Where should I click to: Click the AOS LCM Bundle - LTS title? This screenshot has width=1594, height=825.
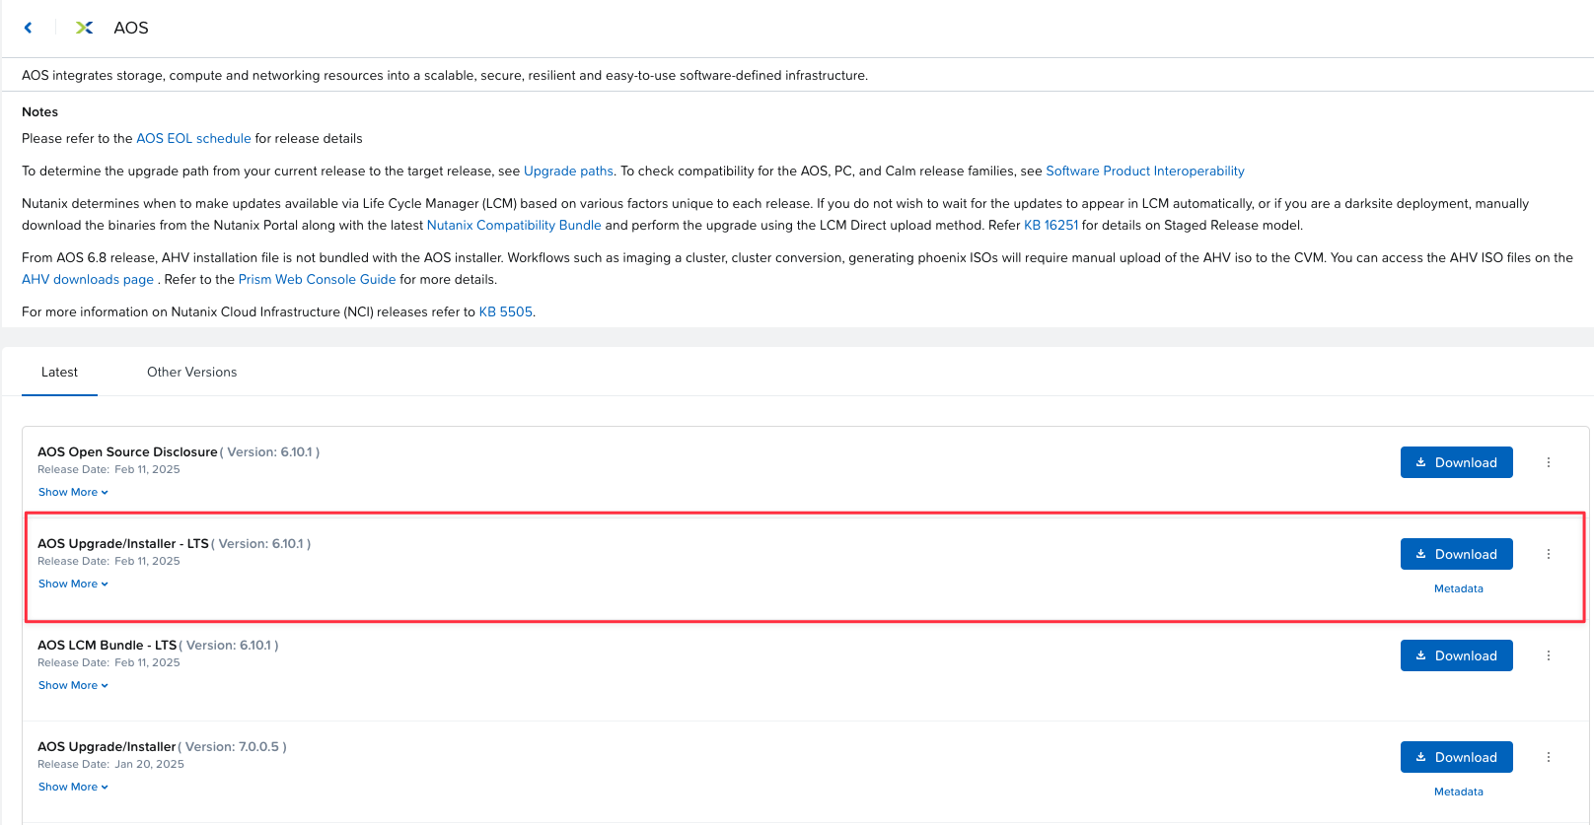pos(107,646)
